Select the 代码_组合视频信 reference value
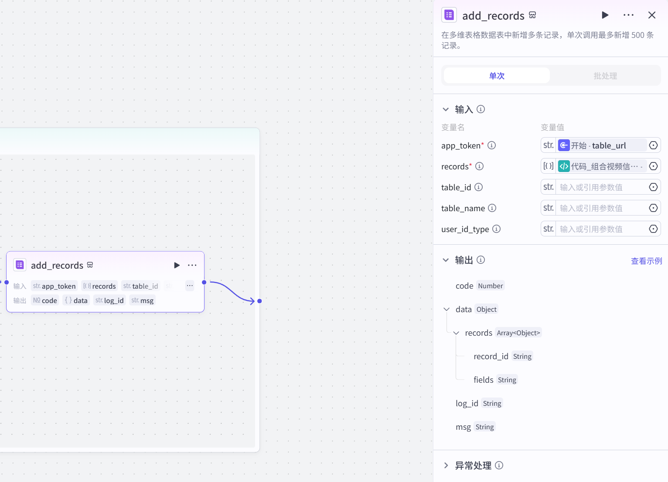This screenshot has height=482, width=668. click(x=602, y=166)
